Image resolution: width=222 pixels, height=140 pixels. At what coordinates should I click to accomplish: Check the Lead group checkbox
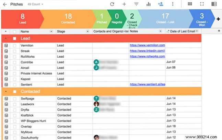tap(14, 38)
